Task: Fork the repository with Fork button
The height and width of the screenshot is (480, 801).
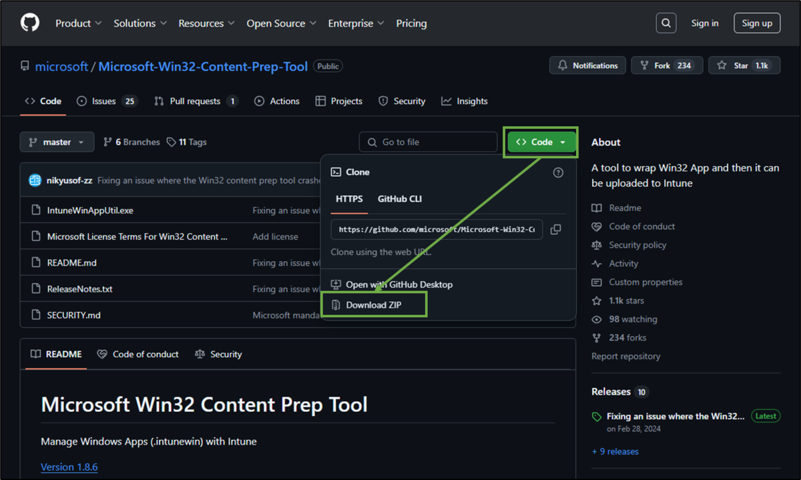Action: coord(667,65)
